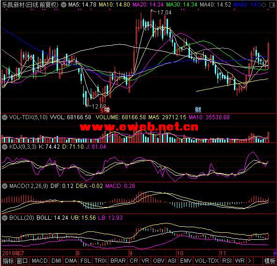
Task: Toggle the side panel icon at top right
Action: tap(272, 5)
